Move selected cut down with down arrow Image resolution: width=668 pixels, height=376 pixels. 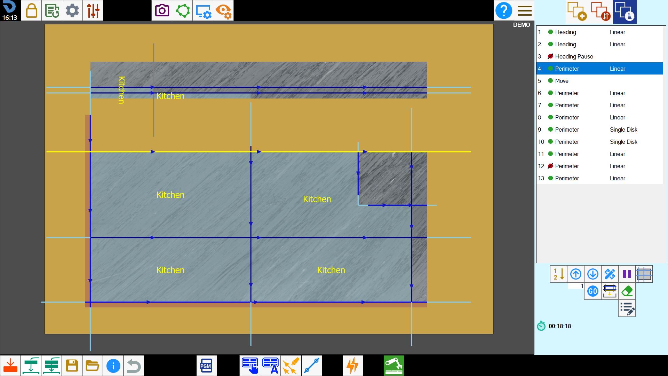(593, 274)
